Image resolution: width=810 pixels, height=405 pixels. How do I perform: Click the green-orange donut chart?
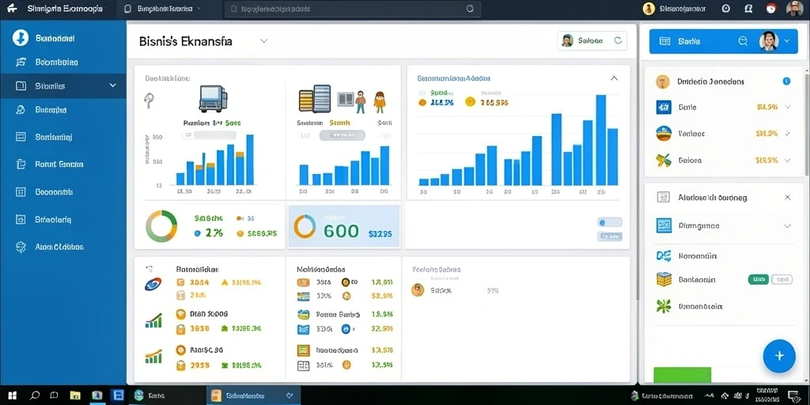point(161,226)
